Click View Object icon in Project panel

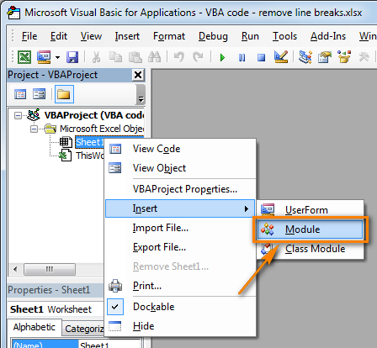(x=39, y=94)
